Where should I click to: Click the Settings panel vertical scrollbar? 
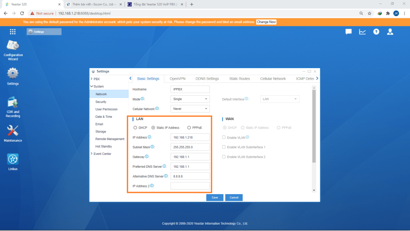click(314, 126)
